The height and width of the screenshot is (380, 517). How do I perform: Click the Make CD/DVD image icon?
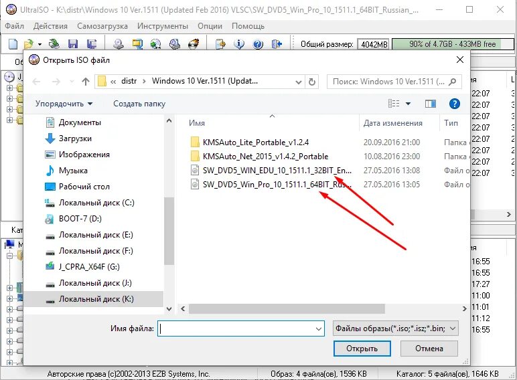point(119,43)
